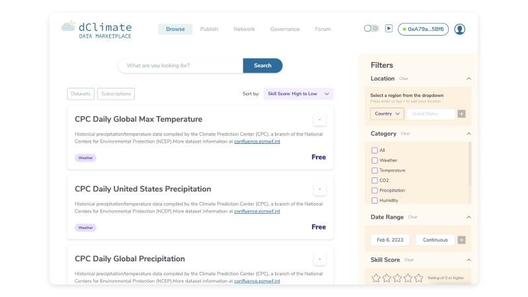528x297 pixels.
Task: Select the third skill score star
Action: coord(397,278)
